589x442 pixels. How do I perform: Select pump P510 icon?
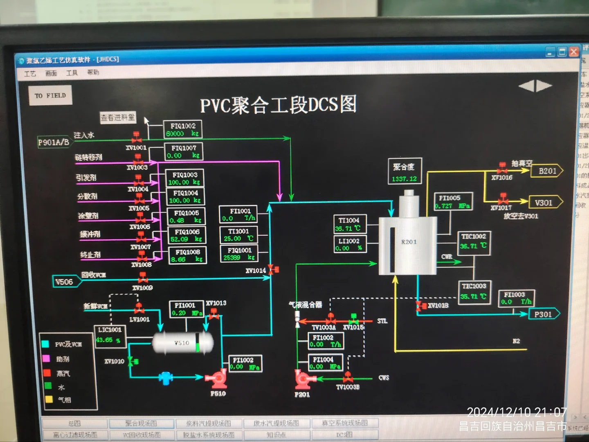(x=219, y=377)
